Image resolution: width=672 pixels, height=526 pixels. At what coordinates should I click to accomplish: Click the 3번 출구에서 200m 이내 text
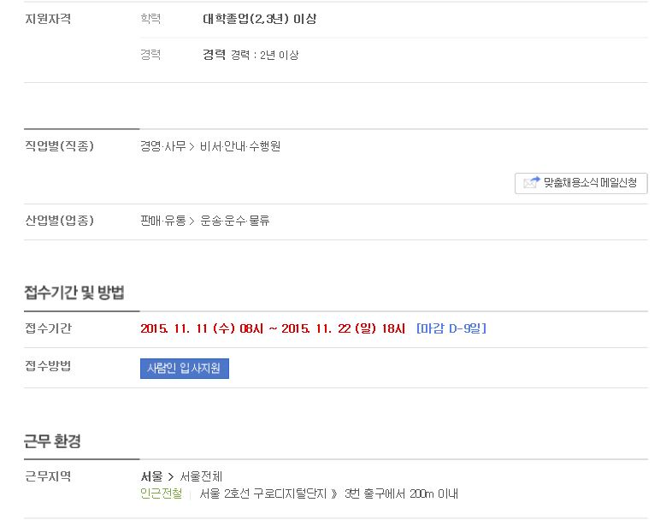click(401, 493)
